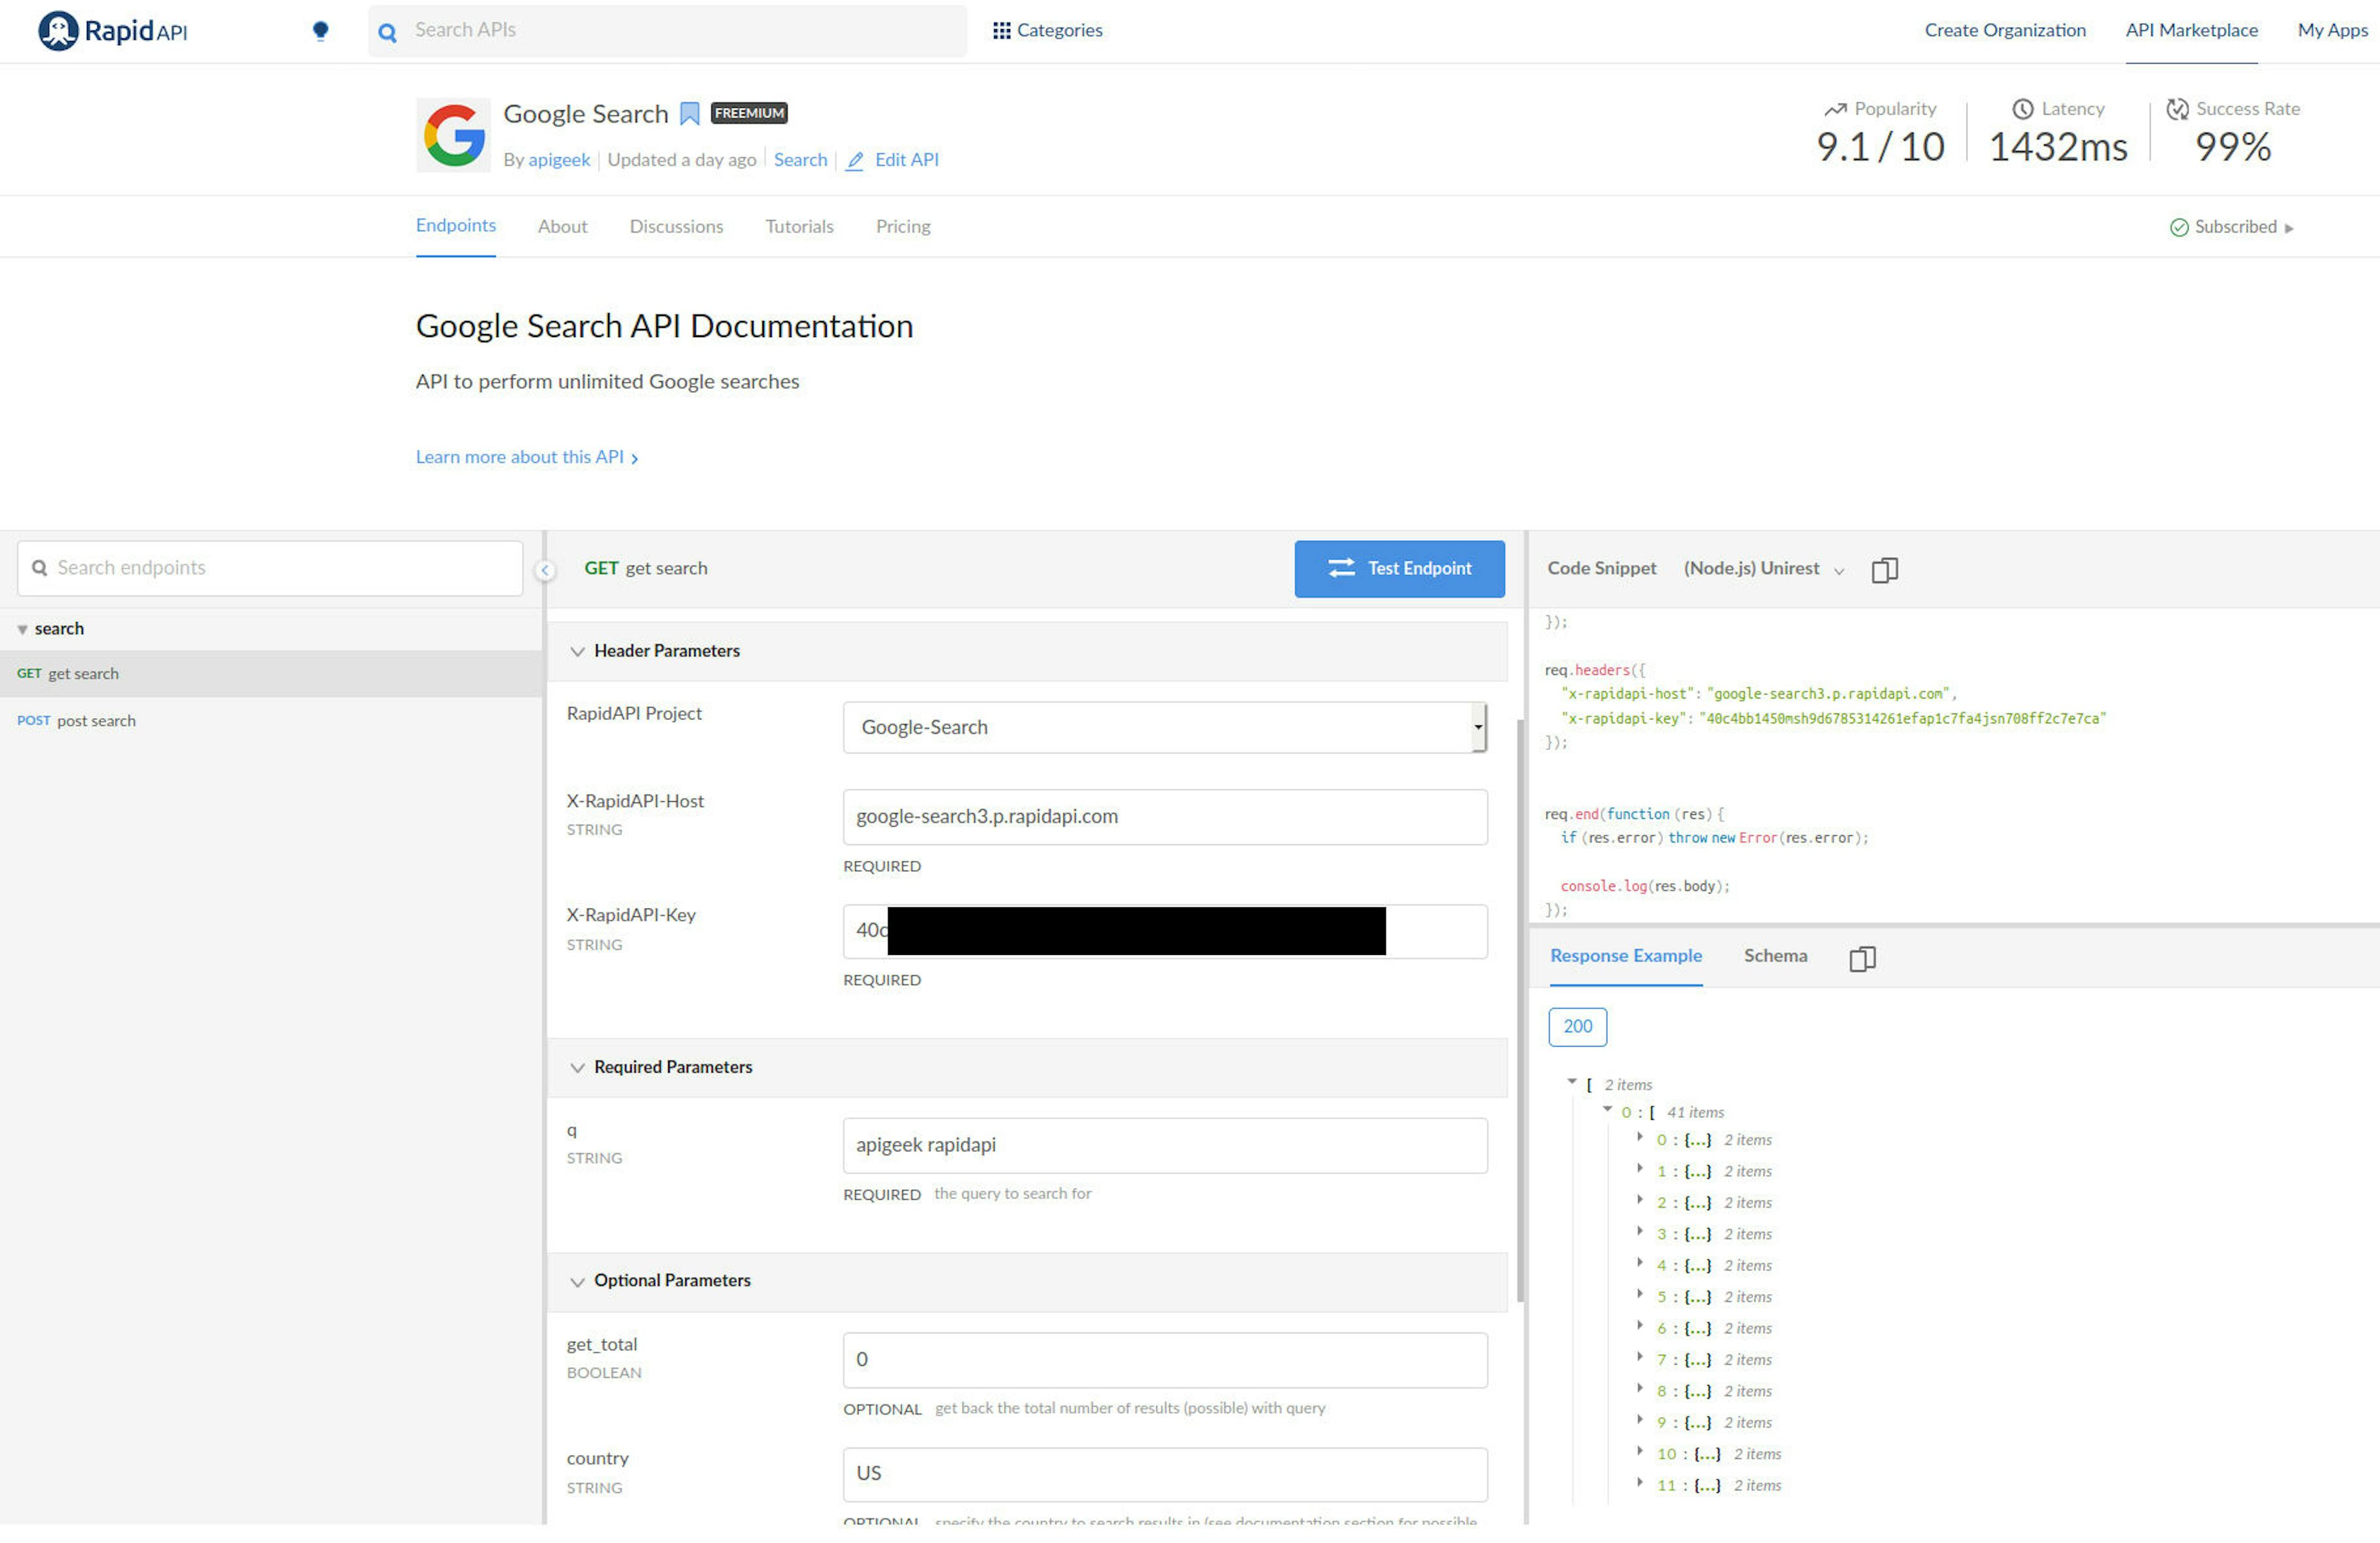Image resolution: width=2380 pixels, height=1543 pixels.
Task: Click the lightbulb icon in top bar
Action: 320,31
